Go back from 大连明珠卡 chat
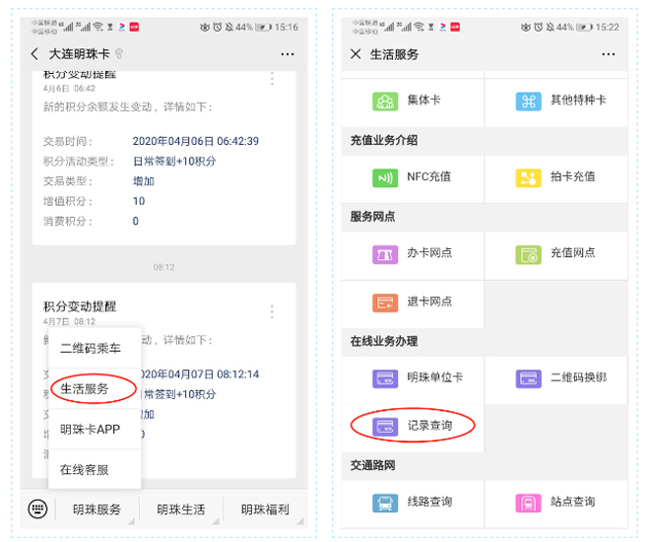This screenshot has width=650, height=542. pos(35,54)
